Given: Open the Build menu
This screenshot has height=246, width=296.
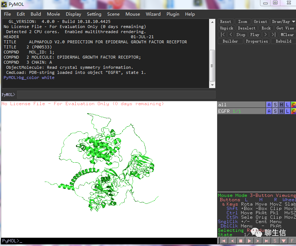Looking at the screenshot, I should coord(36,14).
